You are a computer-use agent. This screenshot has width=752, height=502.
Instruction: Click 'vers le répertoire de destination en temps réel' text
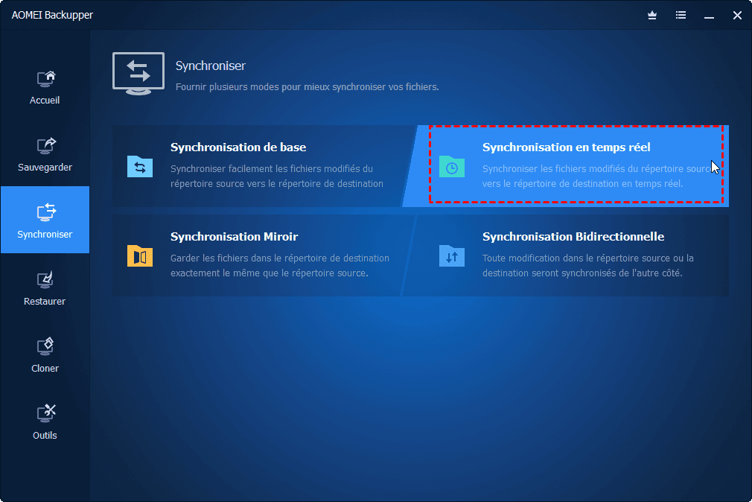tap(582, 184)
